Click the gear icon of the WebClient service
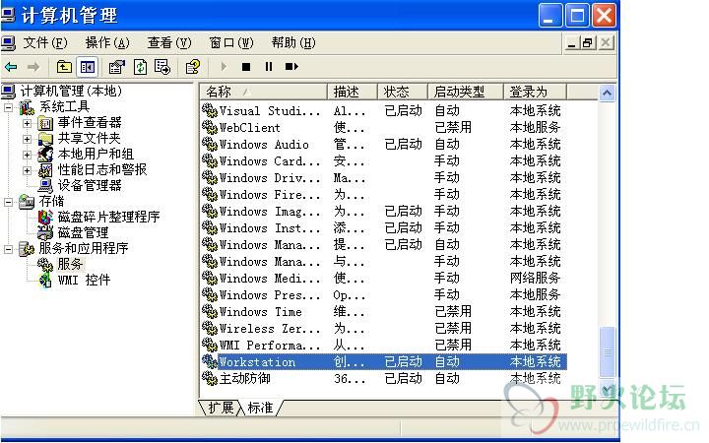Image resolution: width=709 pixels, height=443 pixels. click(210, 127)
